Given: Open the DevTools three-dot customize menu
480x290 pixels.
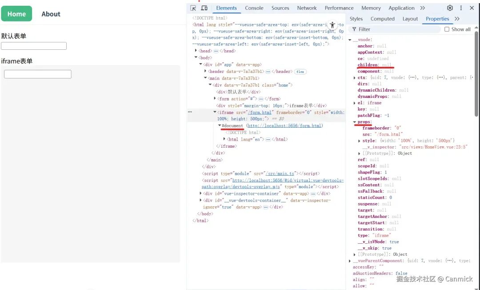Looking at the screenshot, I should [x=461, y=8].
